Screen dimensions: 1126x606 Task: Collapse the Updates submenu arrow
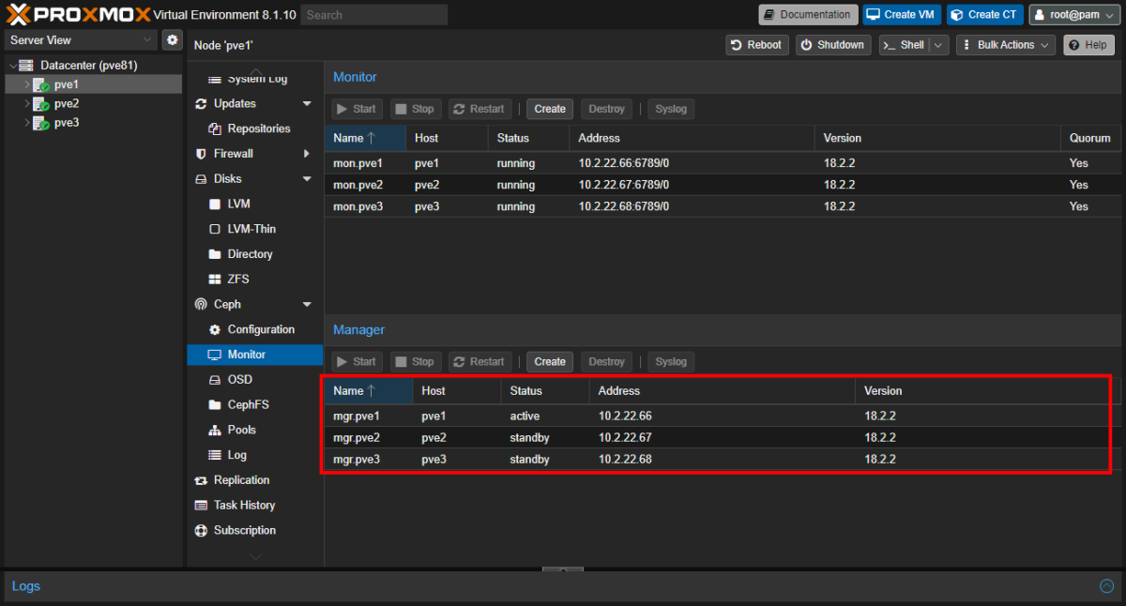(x=307, y=104)
